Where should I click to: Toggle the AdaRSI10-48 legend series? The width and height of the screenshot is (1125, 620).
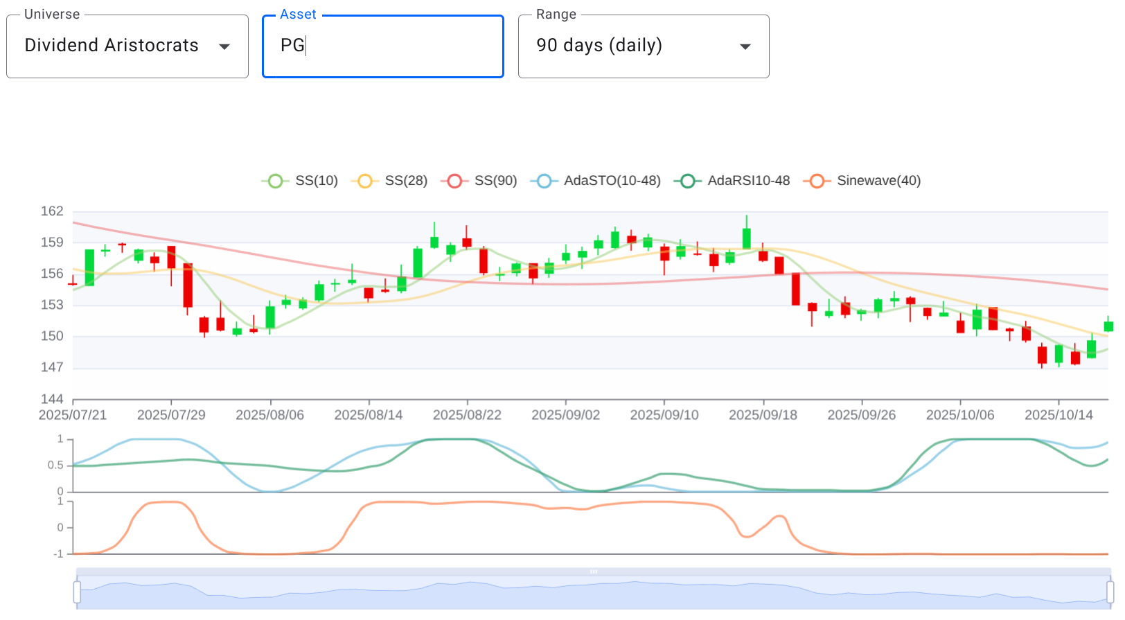732,181
